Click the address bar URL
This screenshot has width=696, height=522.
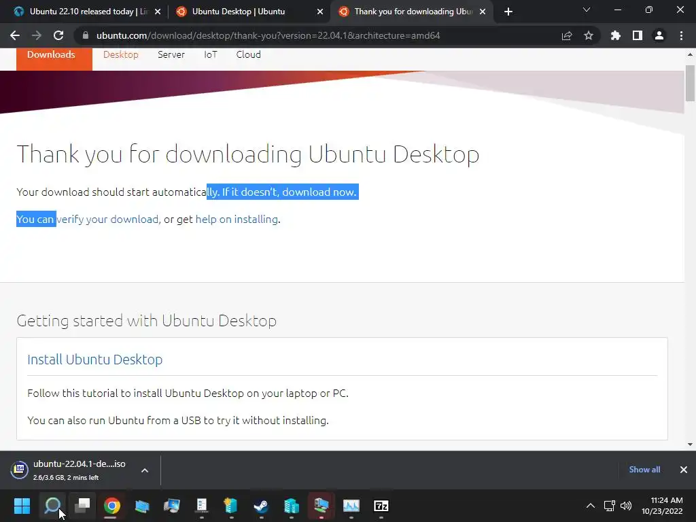point(268,35)
